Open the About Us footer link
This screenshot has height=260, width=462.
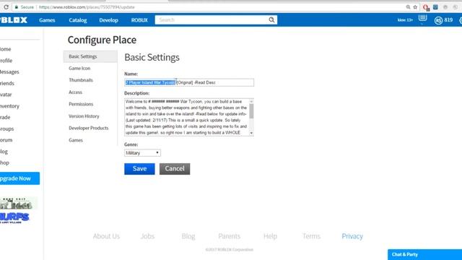click(x=106, y=236)
